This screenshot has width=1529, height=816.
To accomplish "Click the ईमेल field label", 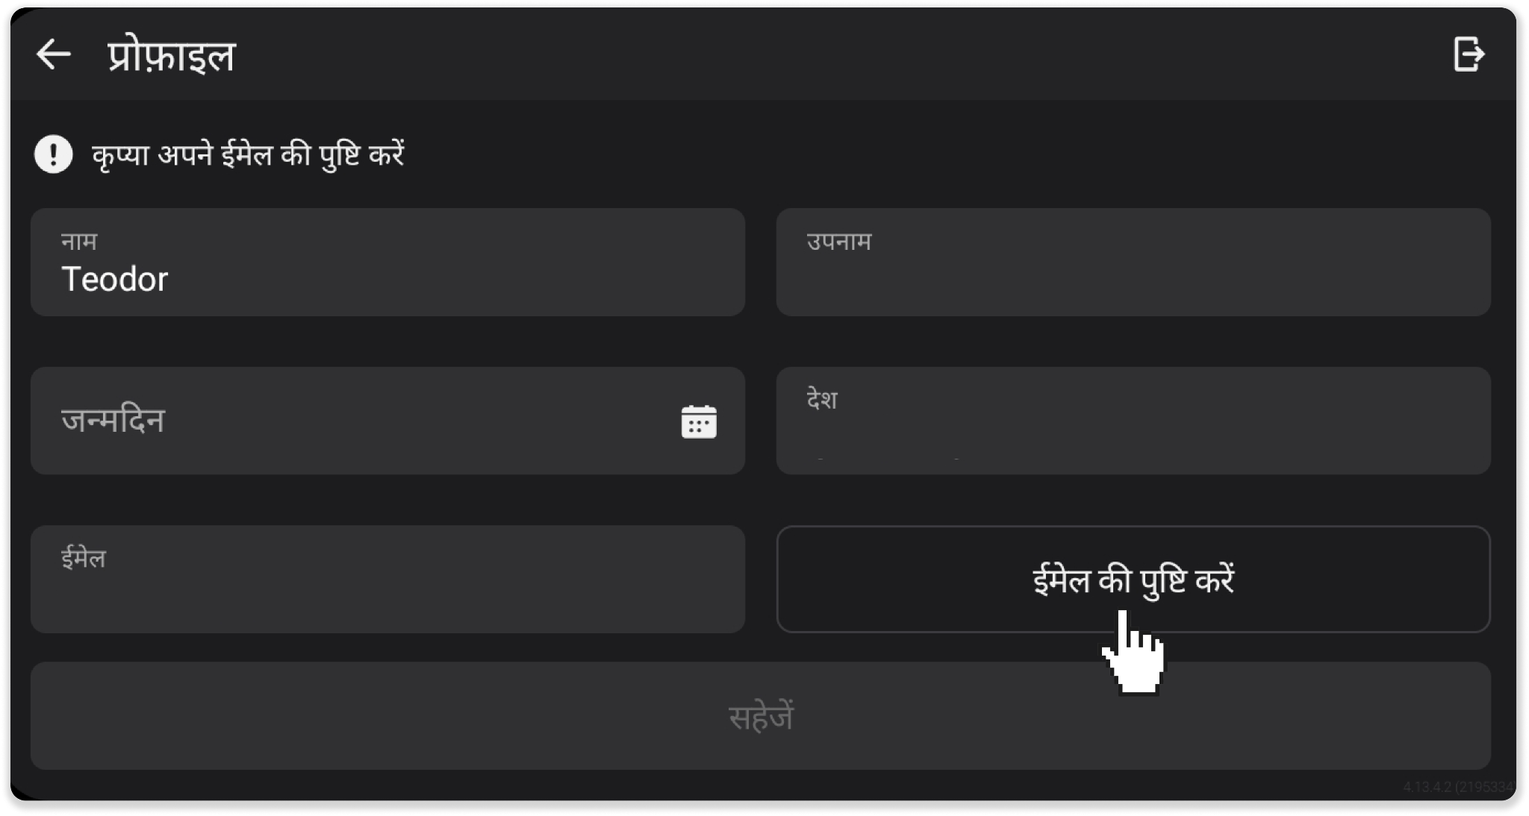I will point(84,558).
